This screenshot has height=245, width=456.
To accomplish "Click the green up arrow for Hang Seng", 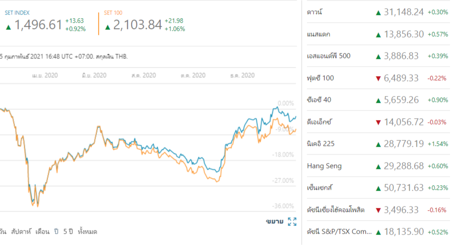I will coord(378,166).
